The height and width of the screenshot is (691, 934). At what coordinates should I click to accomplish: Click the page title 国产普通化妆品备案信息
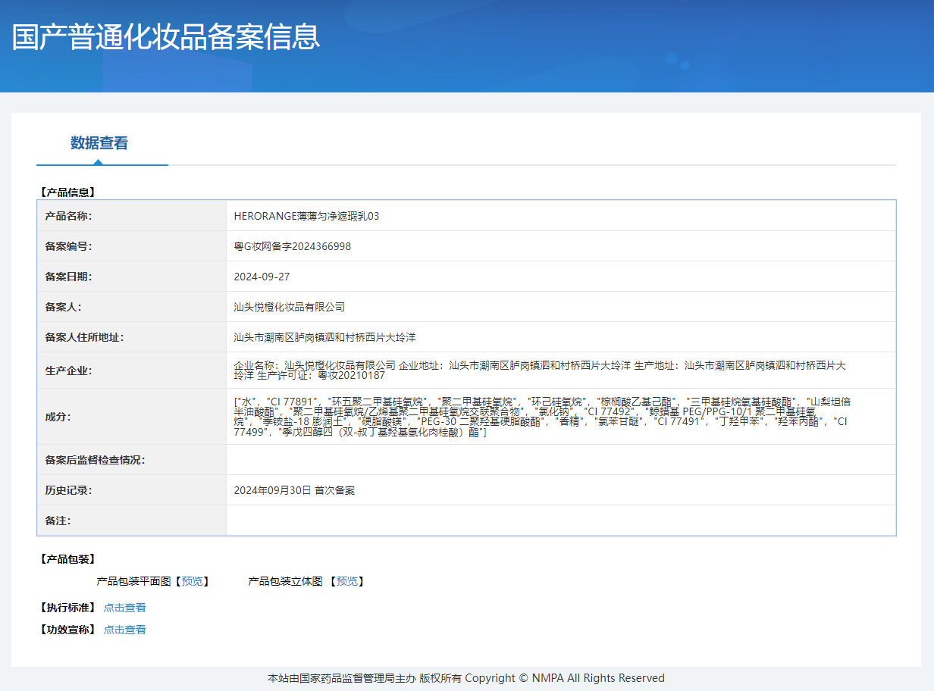pyautogui.click(x=166, y=36)
